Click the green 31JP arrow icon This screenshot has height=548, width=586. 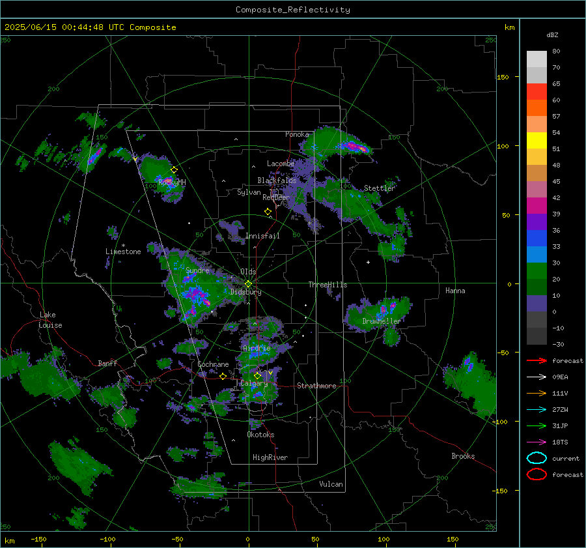(x=537, y=425)
